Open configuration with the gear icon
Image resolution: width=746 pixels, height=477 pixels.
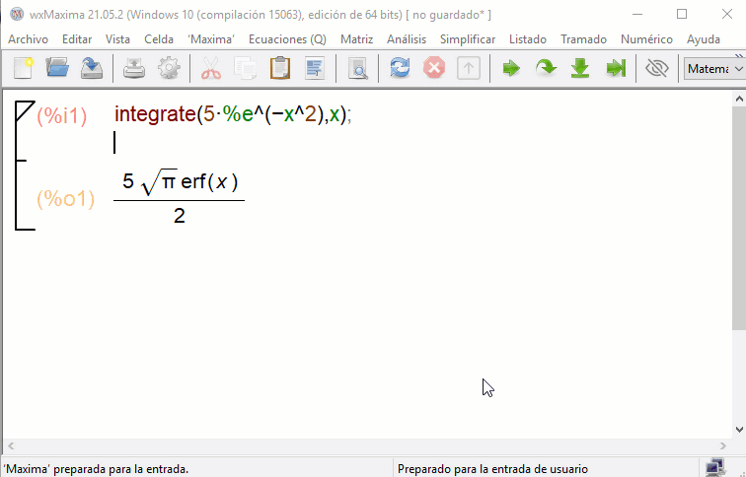(169, 68)
